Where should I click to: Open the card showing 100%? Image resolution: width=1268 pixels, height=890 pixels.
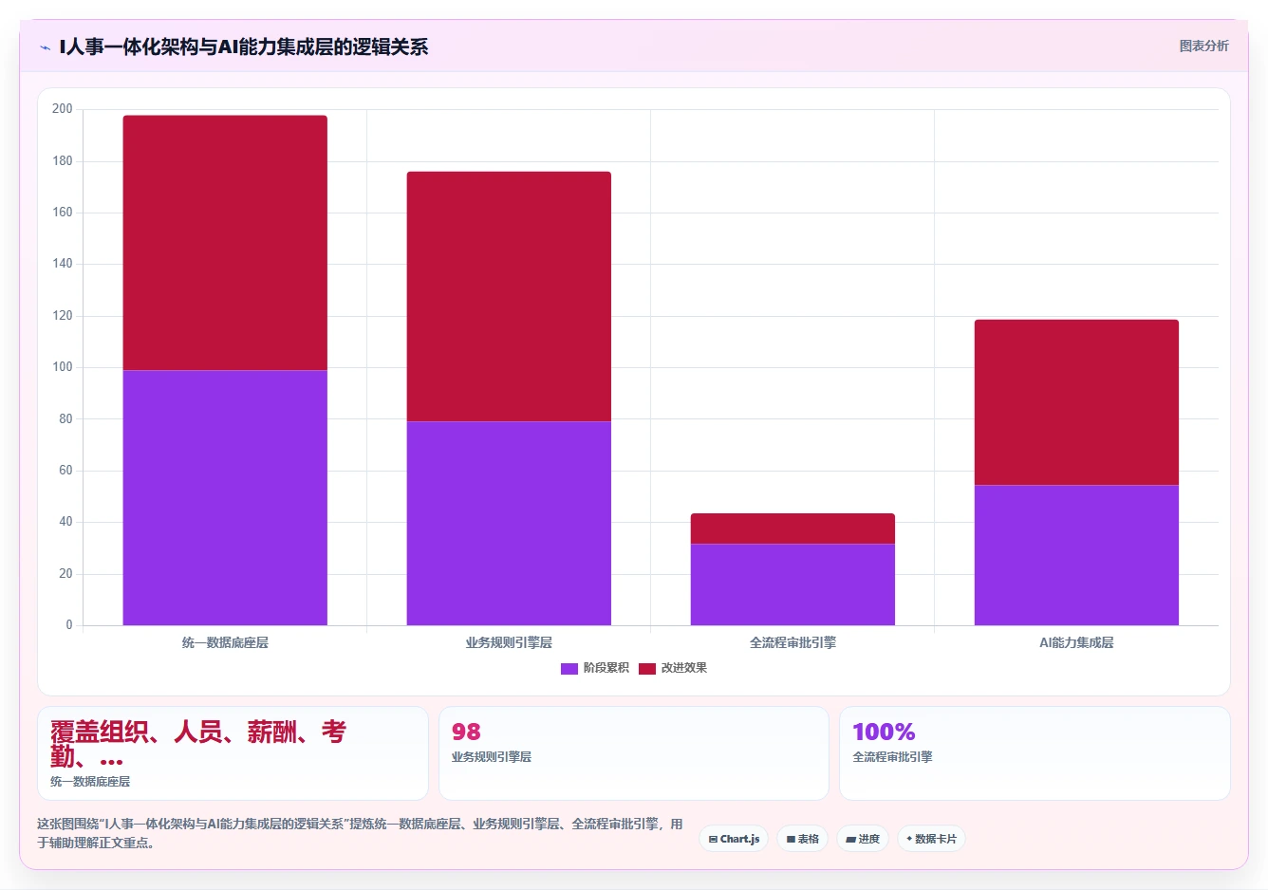[1035, 753]
